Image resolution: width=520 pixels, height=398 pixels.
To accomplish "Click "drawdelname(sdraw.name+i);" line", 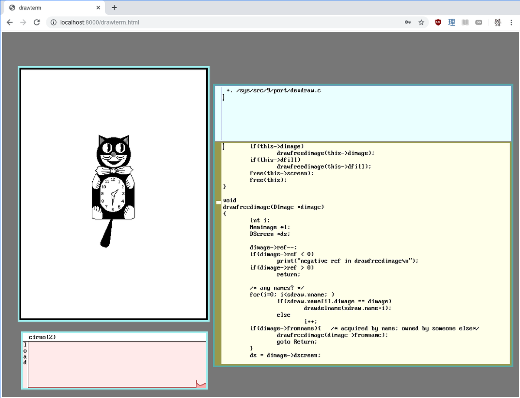I will 348,308.
